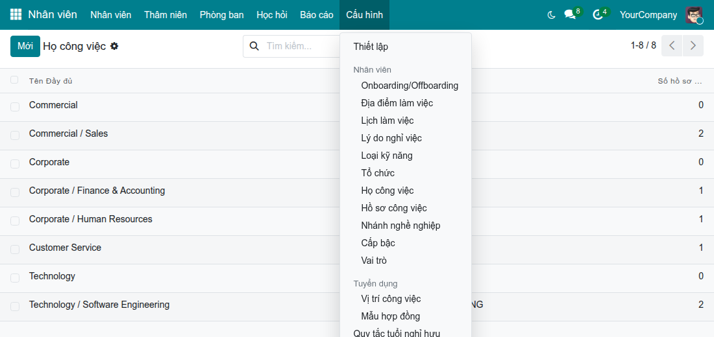Collapse the Cấu hình dropdown menu

pyautogui.click(x=364, y=15)
